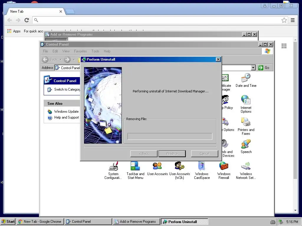The image size is (302, 226).
Task: Switch to New Tab - Google Chrome taskbar item
Action: point(40,222)
